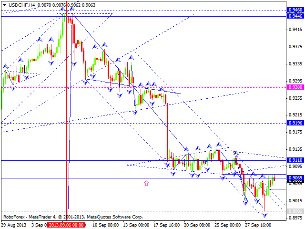Select the magenta 0.9280 price label

(295, 88)
